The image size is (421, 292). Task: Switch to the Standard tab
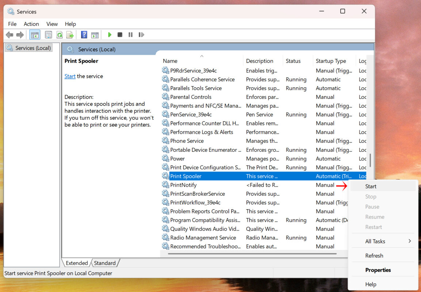pyautogui.click(x=105, y=263)
